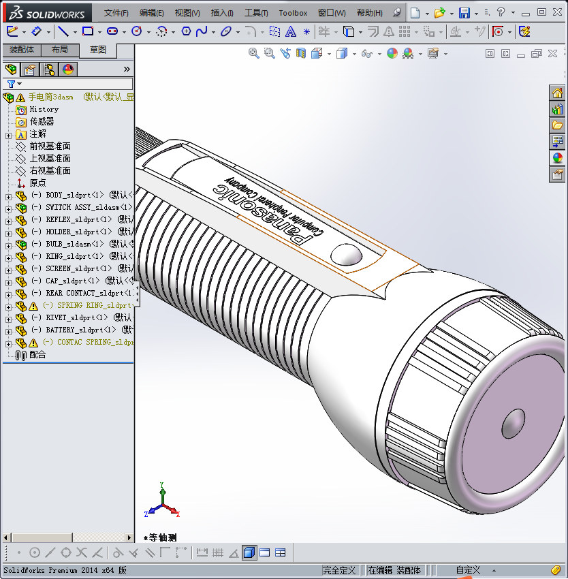Image resolution: width=568 pixels, height=579 pixels.
Task: Open DisplayManager tab icon
Action: coord(68,69)
